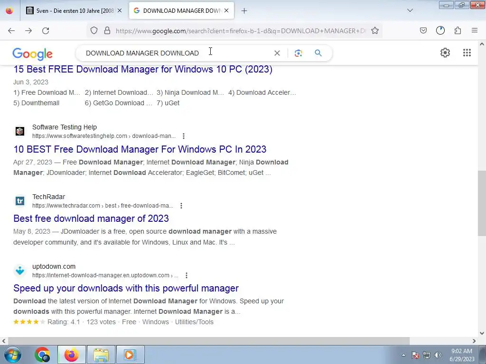Open the network tray icon
The height and width of the screenshot is (364, 486).
click(427, 355)
